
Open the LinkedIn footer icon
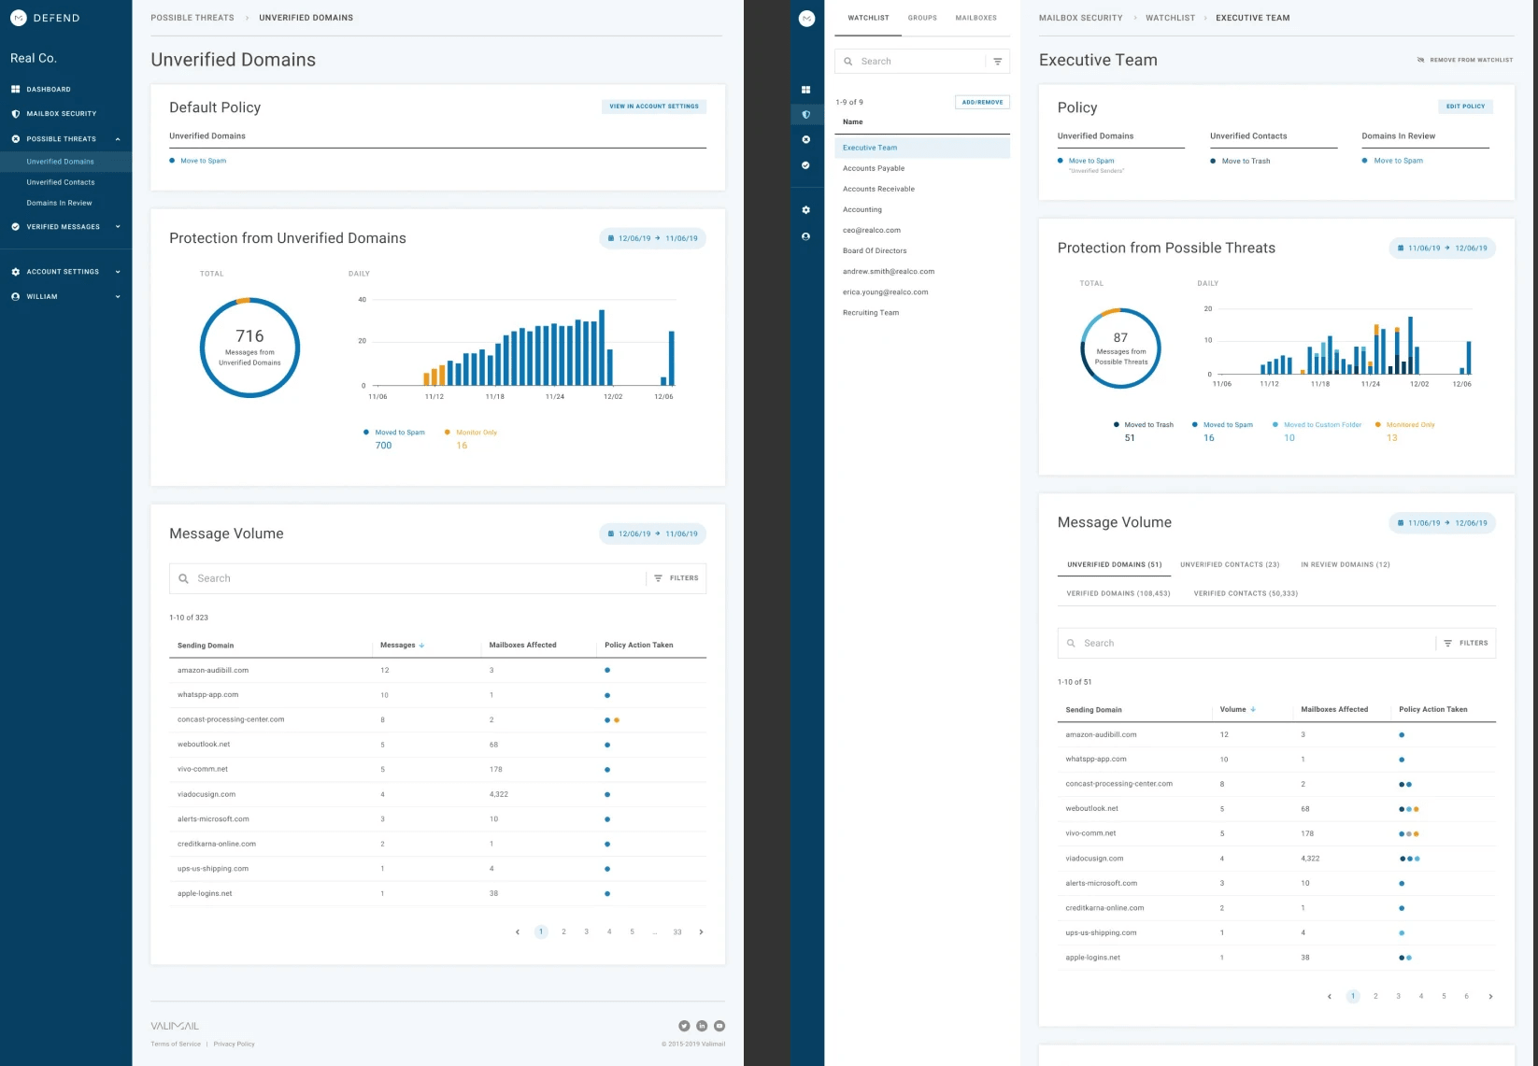click(x=702, y=1026)
